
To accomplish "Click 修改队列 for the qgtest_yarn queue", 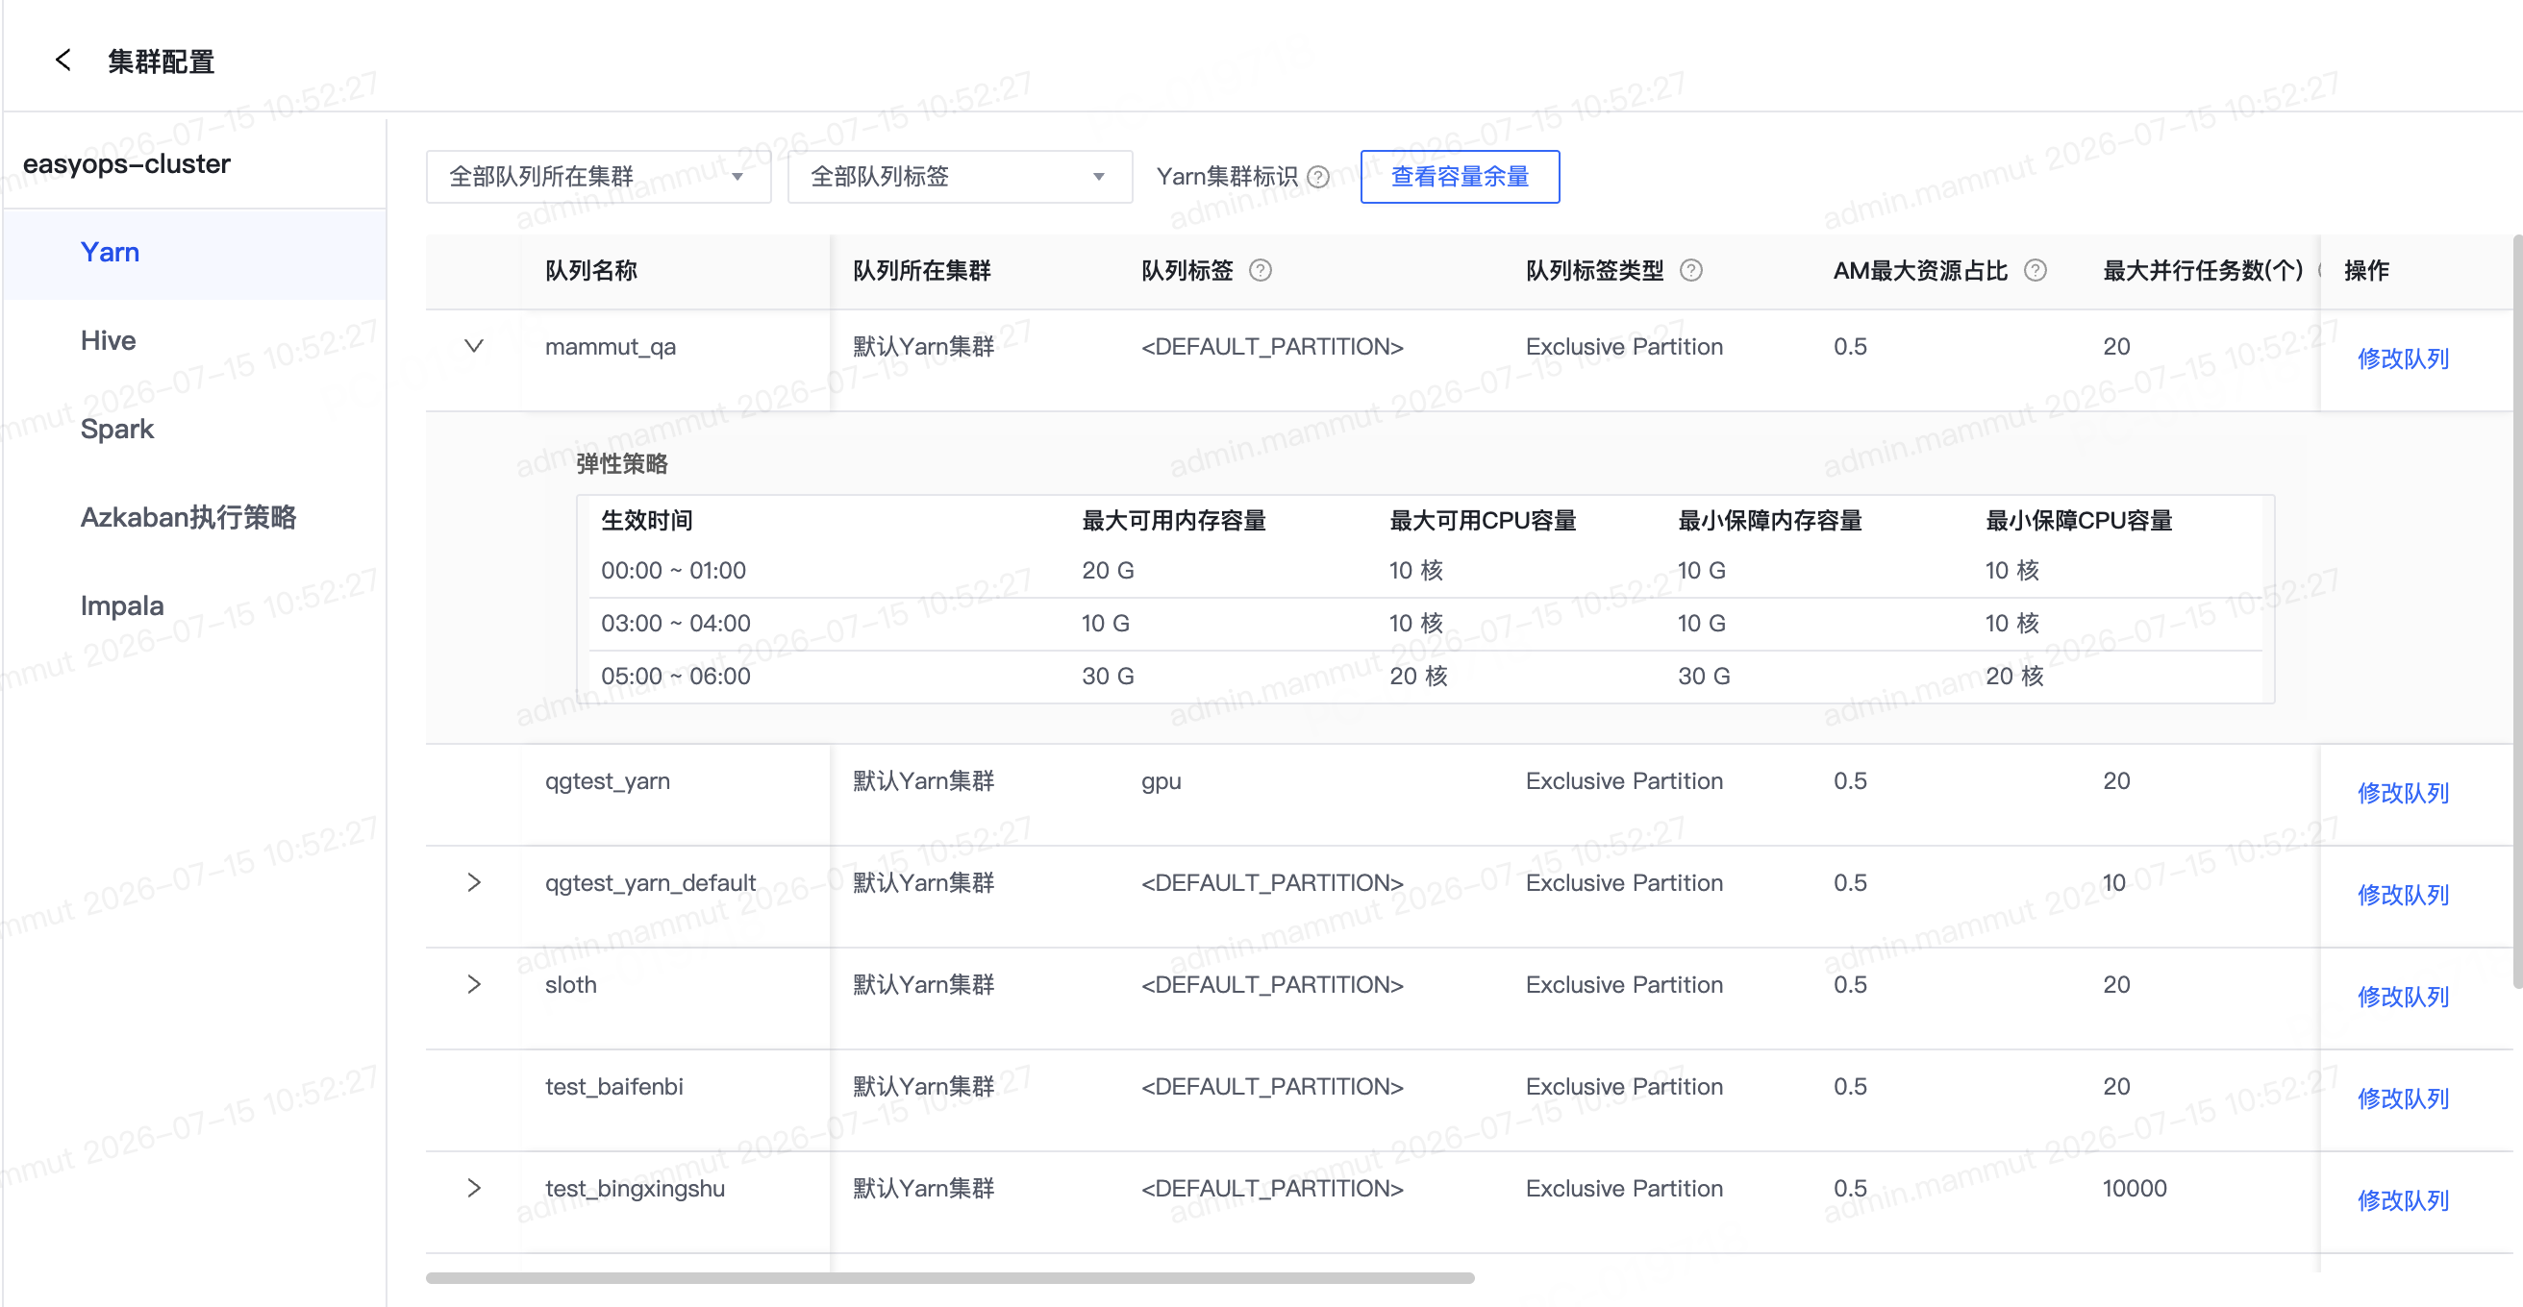I will 2403,793.
